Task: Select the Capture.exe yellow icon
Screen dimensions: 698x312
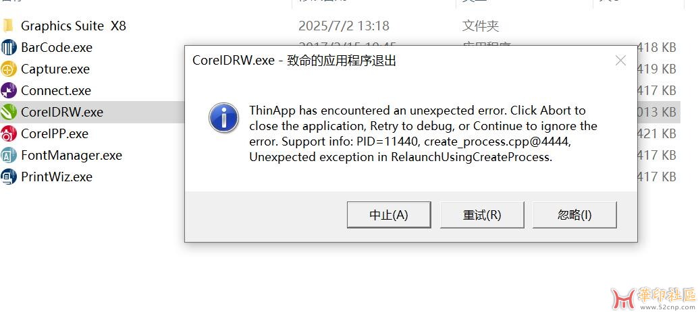Action: coord(9,69)
